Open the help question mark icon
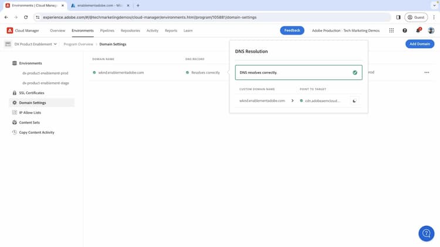 (405, 31)
